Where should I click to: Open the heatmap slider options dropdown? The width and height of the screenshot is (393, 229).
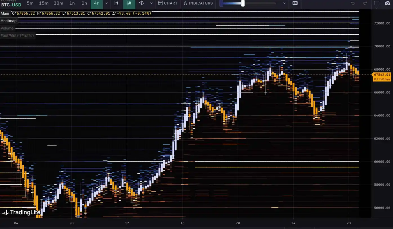(x=284, y=3)
